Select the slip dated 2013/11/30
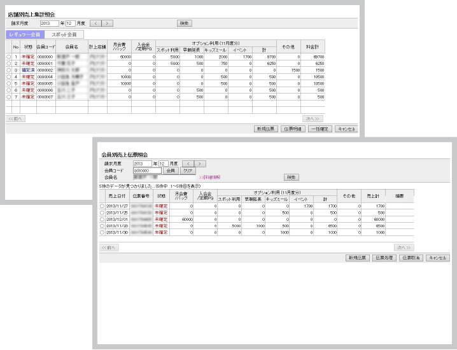The height and width of the screenshot is (350, 457). [102, 232]
